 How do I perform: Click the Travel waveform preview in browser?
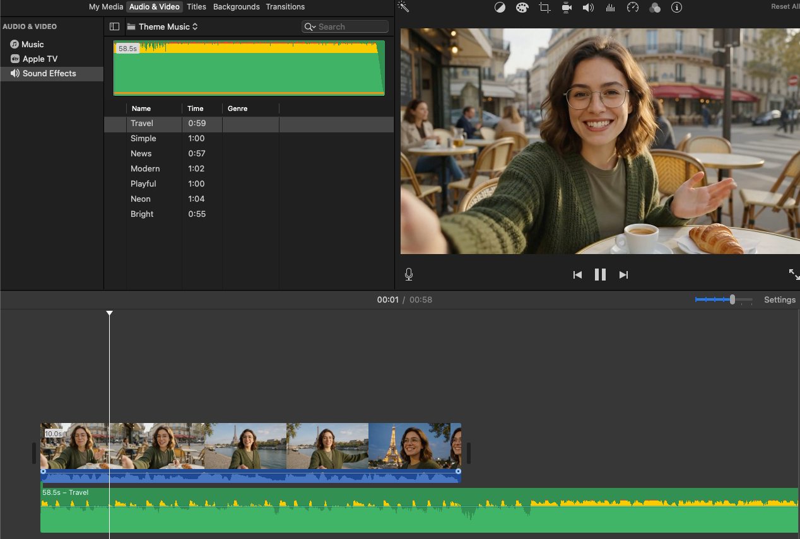249,68
